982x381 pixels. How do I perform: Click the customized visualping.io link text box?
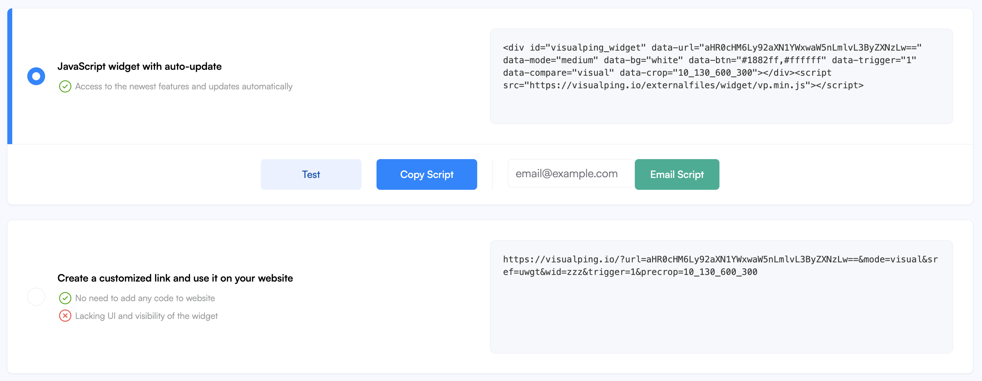(721, 297)
